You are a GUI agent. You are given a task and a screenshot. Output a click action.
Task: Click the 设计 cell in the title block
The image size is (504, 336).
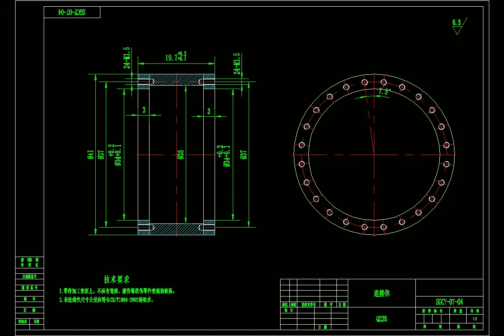(288, 310)
